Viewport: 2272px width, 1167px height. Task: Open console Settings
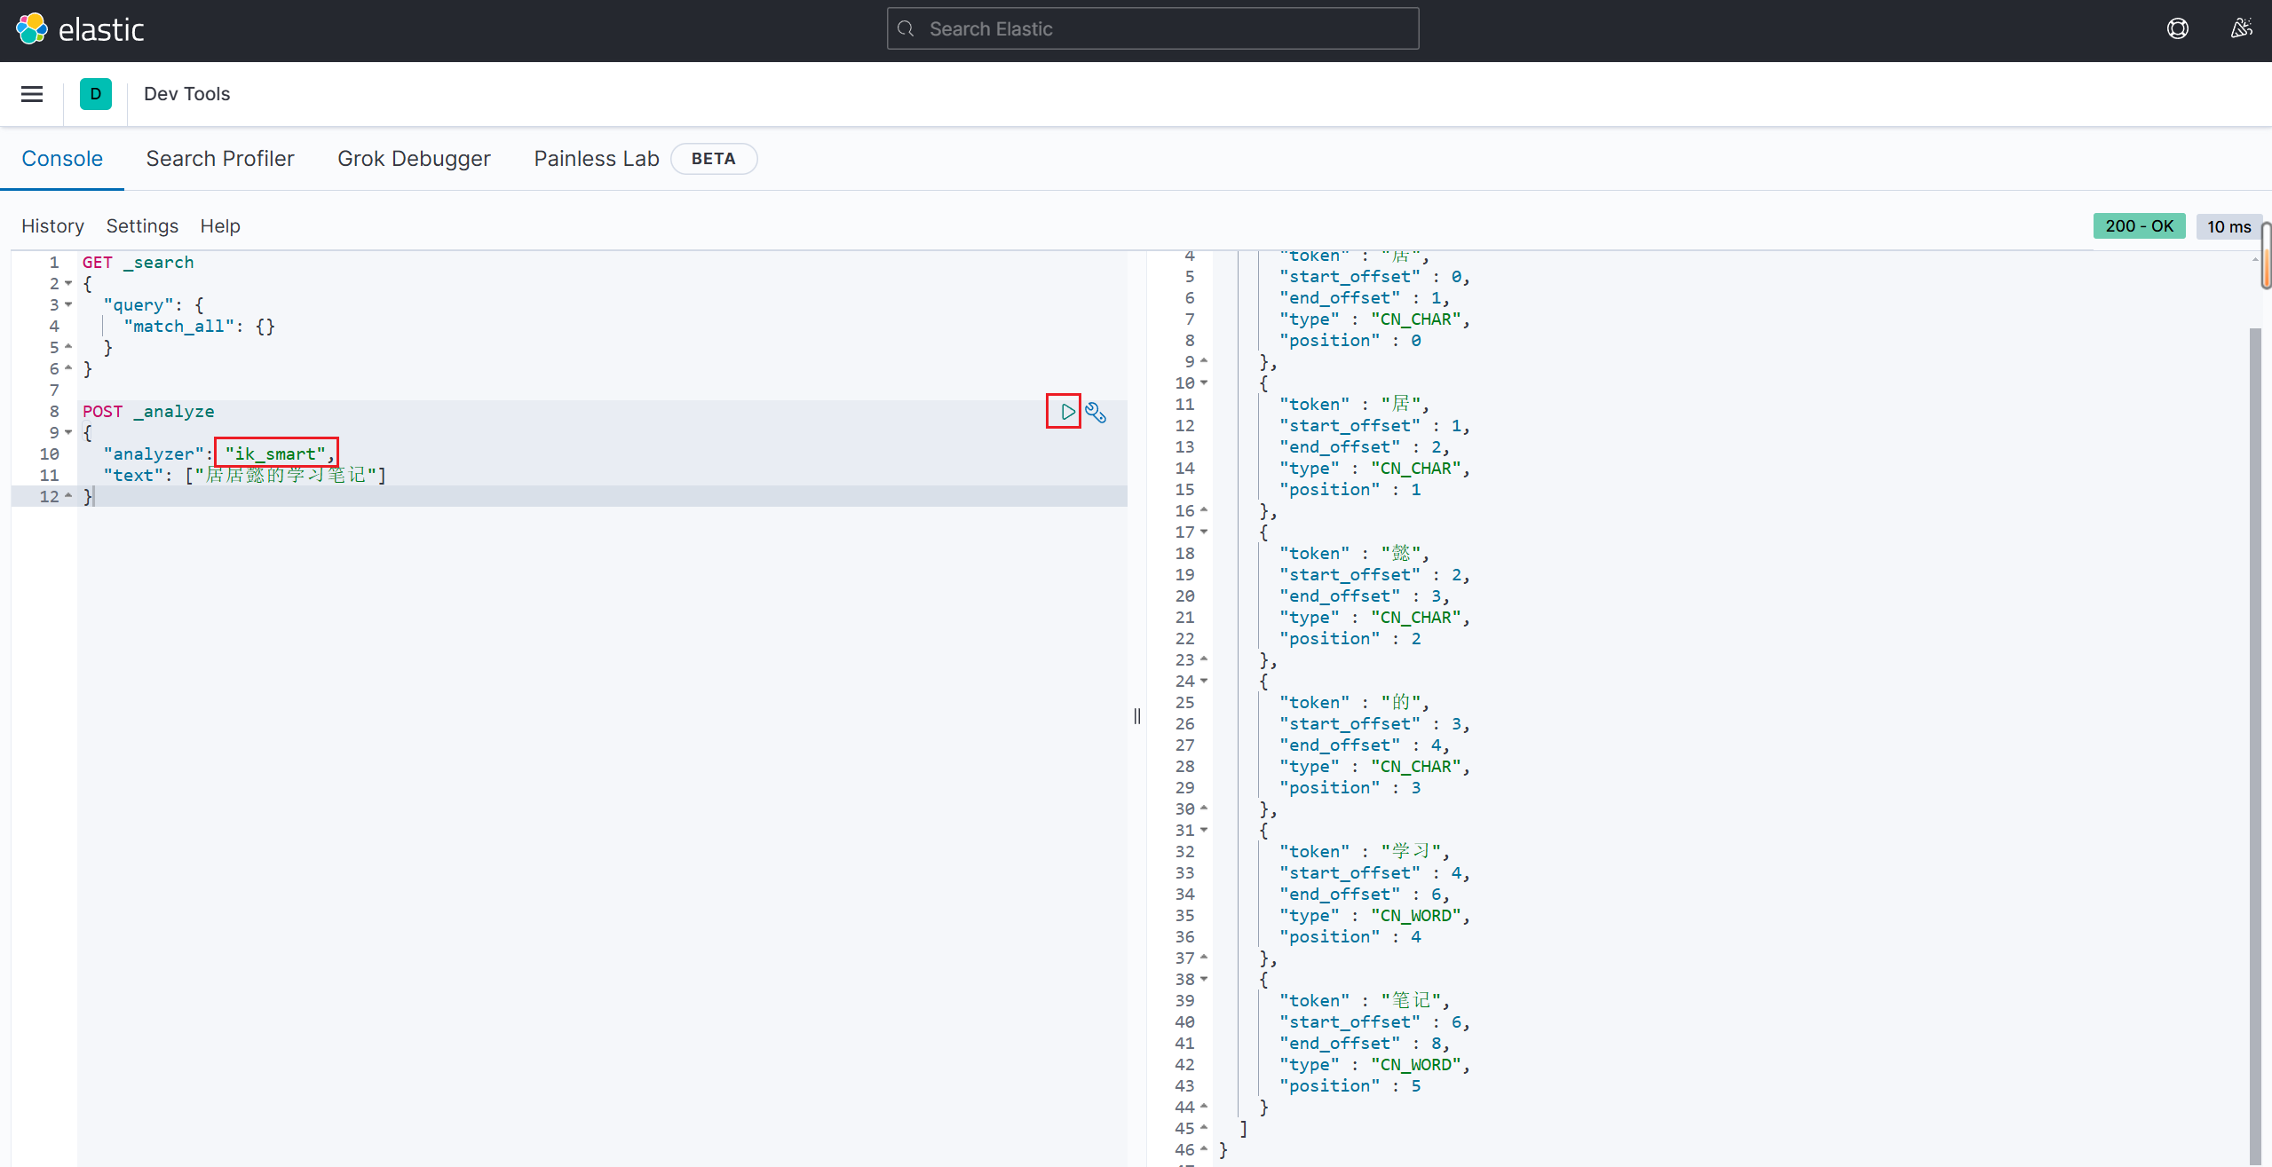point(142,226)
